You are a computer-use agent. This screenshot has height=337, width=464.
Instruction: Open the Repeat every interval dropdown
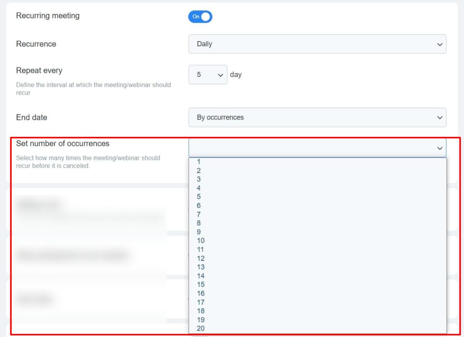pos(208,75)
